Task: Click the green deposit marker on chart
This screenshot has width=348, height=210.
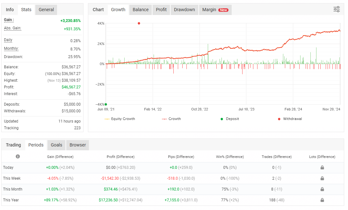Action: [x=106, y=104]
